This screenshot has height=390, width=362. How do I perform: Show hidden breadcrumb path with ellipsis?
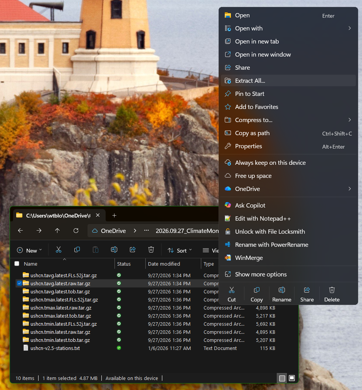[146, 231]
